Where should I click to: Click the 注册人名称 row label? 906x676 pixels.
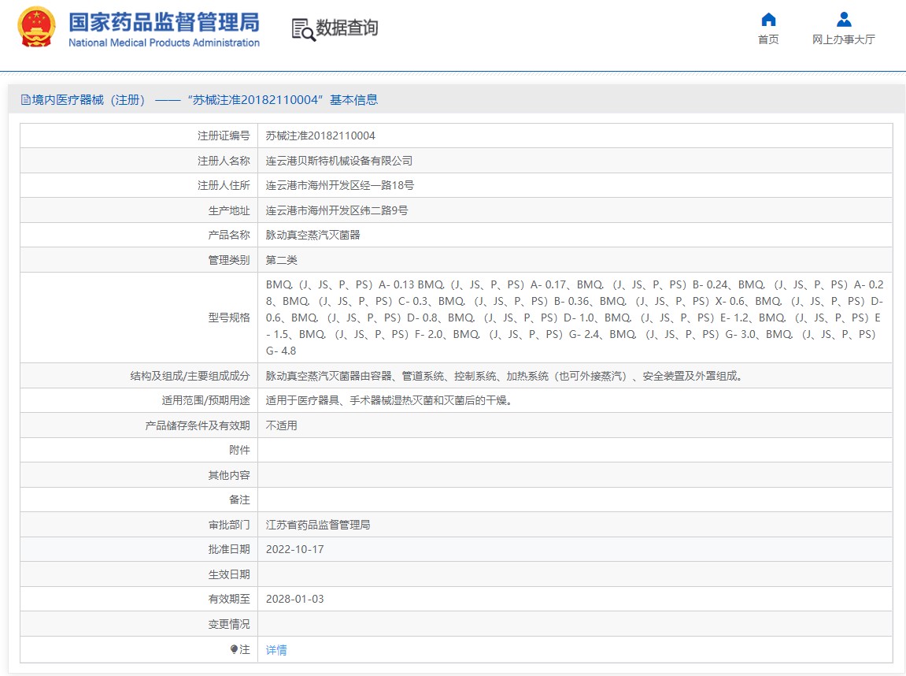click(224, 161)
